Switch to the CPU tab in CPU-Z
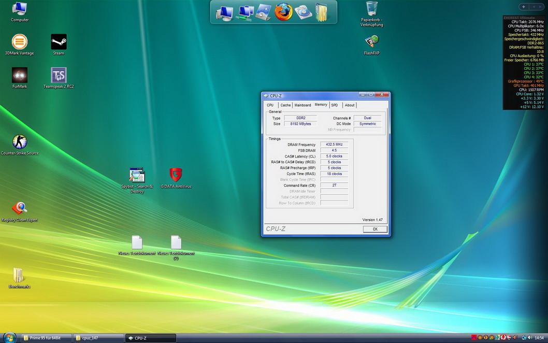 click(x=270, y=105)
